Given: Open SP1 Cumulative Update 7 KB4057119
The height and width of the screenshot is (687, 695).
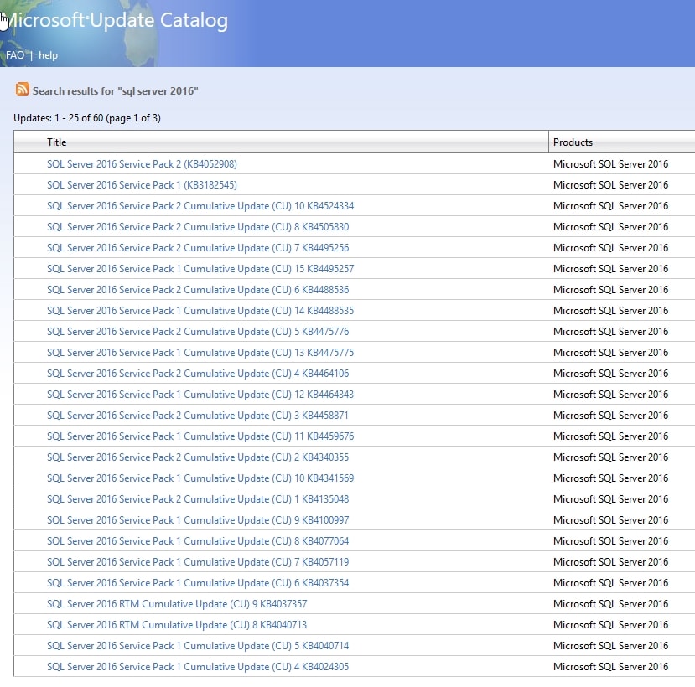Looking at the screenshot, I should pyautogui.click(x=198, y=562).
